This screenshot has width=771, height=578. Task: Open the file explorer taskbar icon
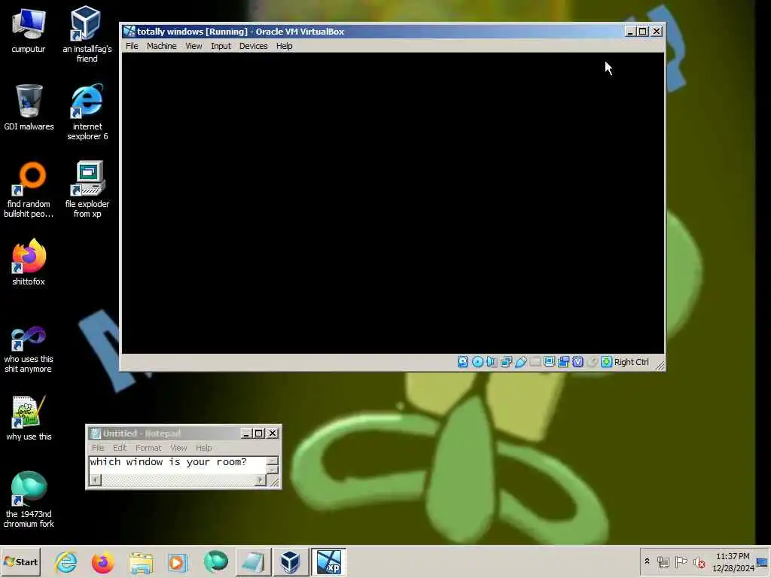[x=141, y=562]
